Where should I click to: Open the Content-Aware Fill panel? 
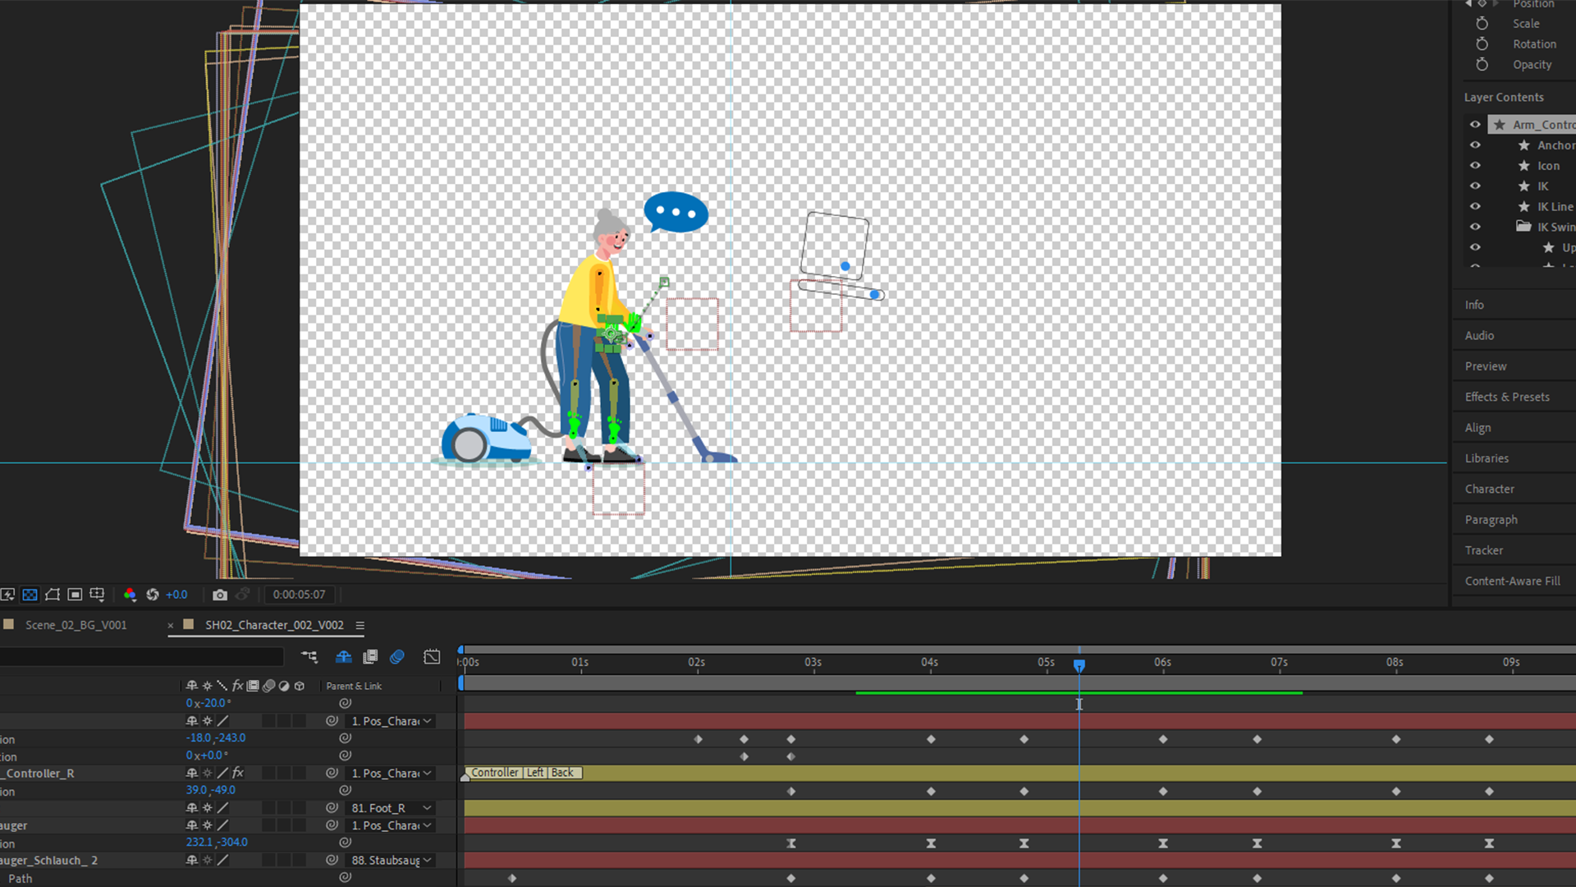coord(1512,581)
